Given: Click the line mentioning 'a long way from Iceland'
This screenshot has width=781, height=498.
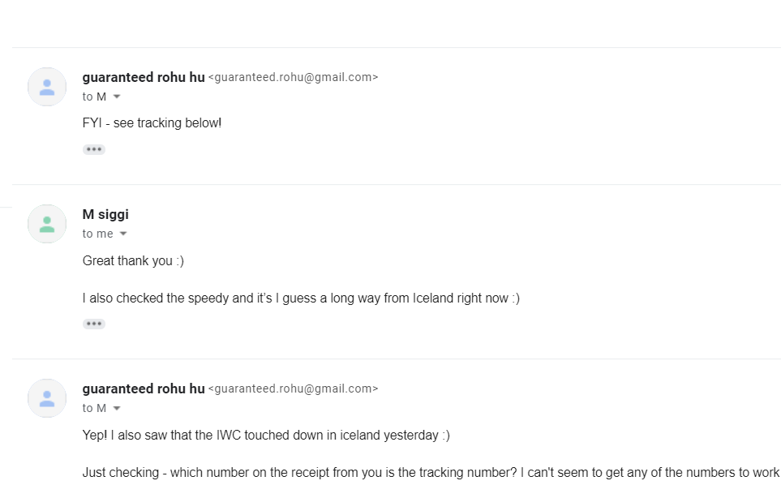Looking at the screenshot, I should (x=301, y=298).
